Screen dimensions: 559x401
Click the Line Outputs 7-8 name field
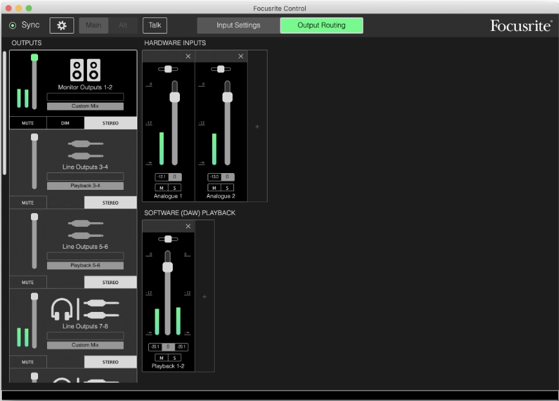pos(85,336)
